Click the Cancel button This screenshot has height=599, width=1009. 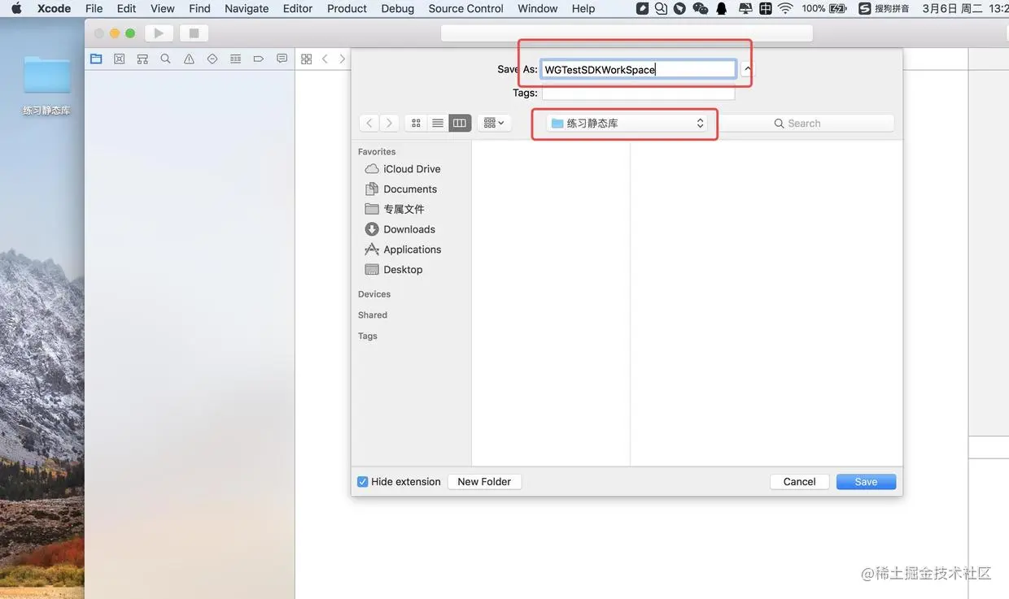pos(799,482)
